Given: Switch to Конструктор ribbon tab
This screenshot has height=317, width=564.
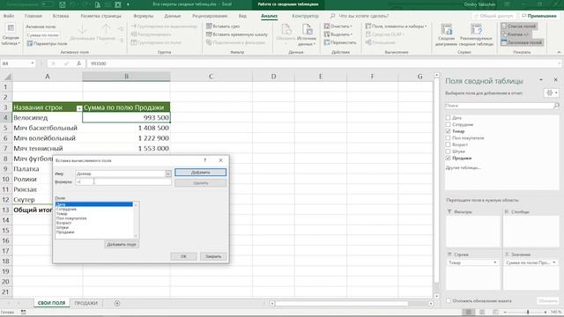Looking at the screenshot, I should tap(306, 16).
